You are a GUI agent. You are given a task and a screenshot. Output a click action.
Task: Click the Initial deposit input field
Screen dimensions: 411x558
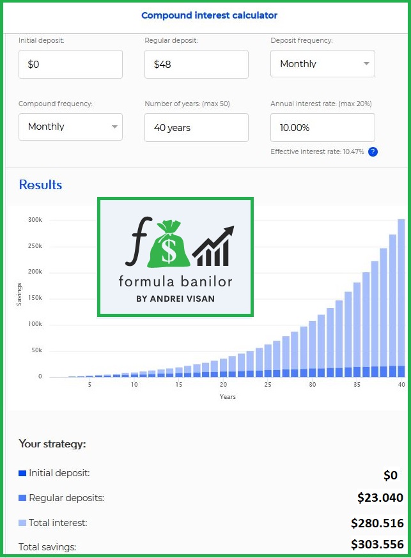[70, 65]
